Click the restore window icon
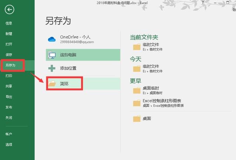The width and height of the screenshot is (236, 160). pos(228,3)
